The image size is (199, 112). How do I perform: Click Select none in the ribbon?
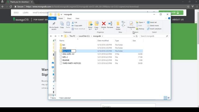(x=153, y=26)
